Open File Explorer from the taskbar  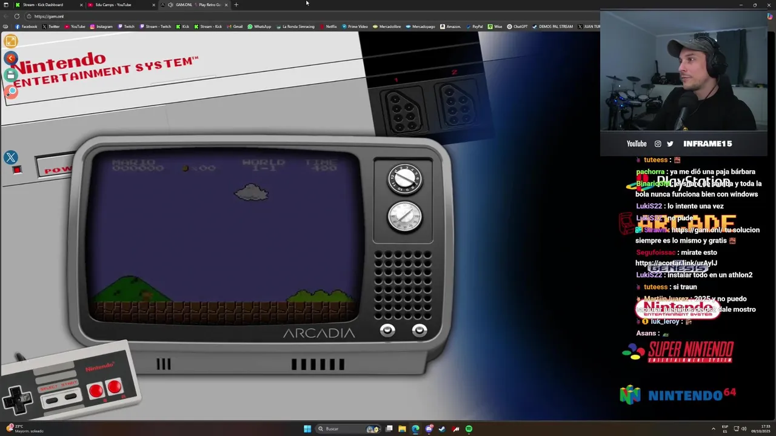coord(402,429)
